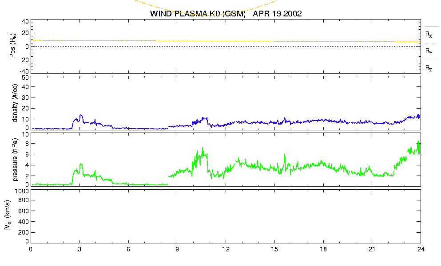Click the blue density peak near hour 3
The image size is (441, 266).
click(x=81, y=115)
